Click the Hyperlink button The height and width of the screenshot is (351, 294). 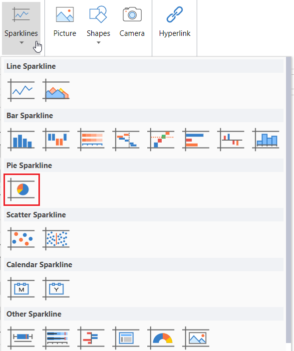[175, 22]
